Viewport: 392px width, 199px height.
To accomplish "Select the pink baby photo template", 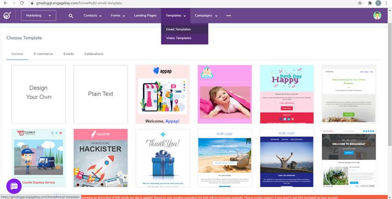I will click(225, 94).
